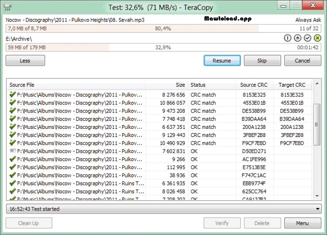327x235 pixels.
Task: Sort by the Size column header
Action: (167, 85)
